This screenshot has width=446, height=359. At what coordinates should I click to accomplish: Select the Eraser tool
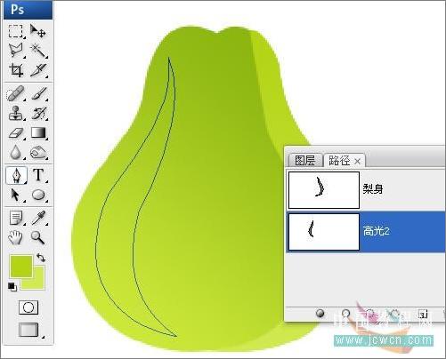click(16, 133)
